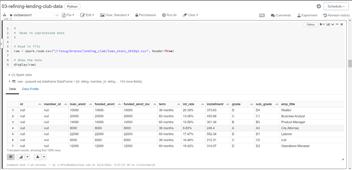Open the Schedule dropdown
The width and height of the screenshot is (352, 170).
click(x=336, y=6)
